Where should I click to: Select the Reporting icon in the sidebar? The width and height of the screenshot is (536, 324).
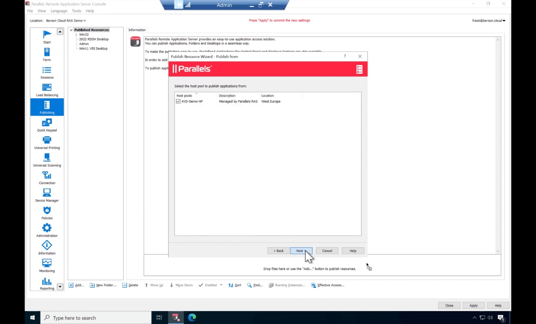(47, 283)
